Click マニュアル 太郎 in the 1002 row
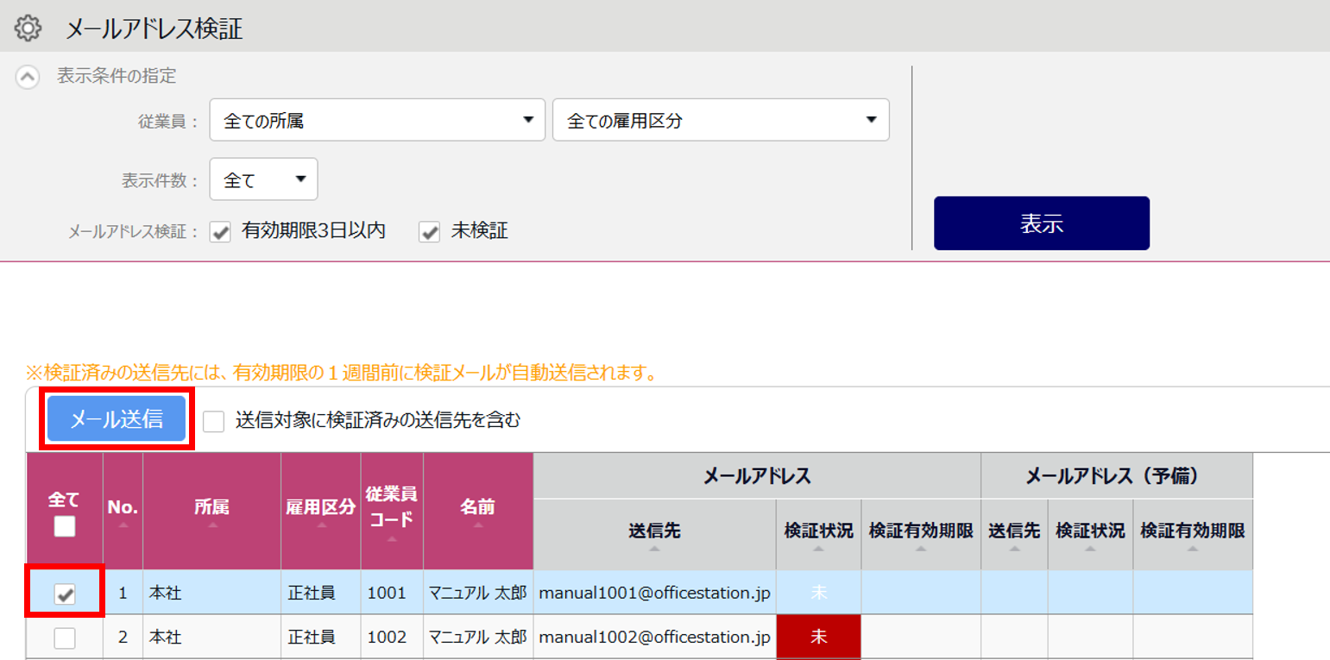 pyautogui.click(x=477, y=638)
